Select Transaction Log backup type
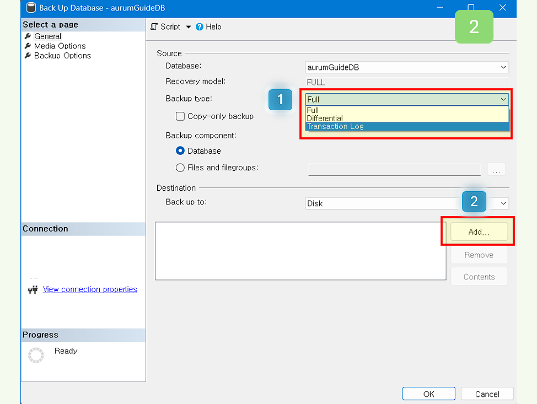This screenshot has height=404, width=537. [406, 126]
